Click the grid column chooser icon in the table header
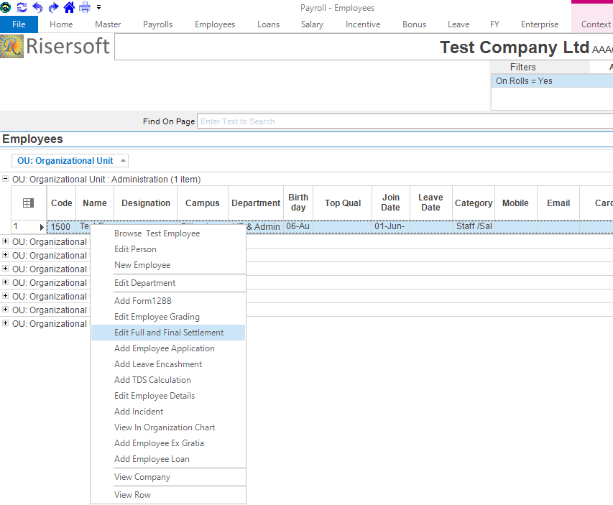 [29, 203]
